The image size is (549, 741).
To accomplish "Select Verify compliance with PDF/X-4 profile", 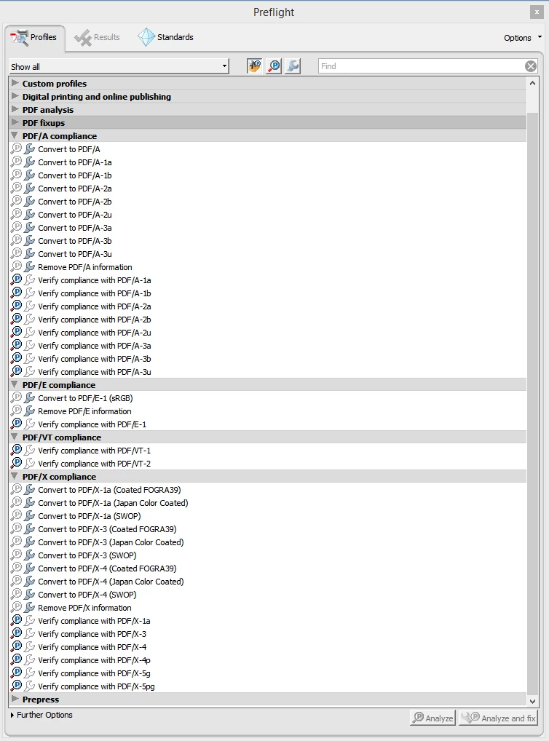I will pyautogui.click(x=92, y=646).
